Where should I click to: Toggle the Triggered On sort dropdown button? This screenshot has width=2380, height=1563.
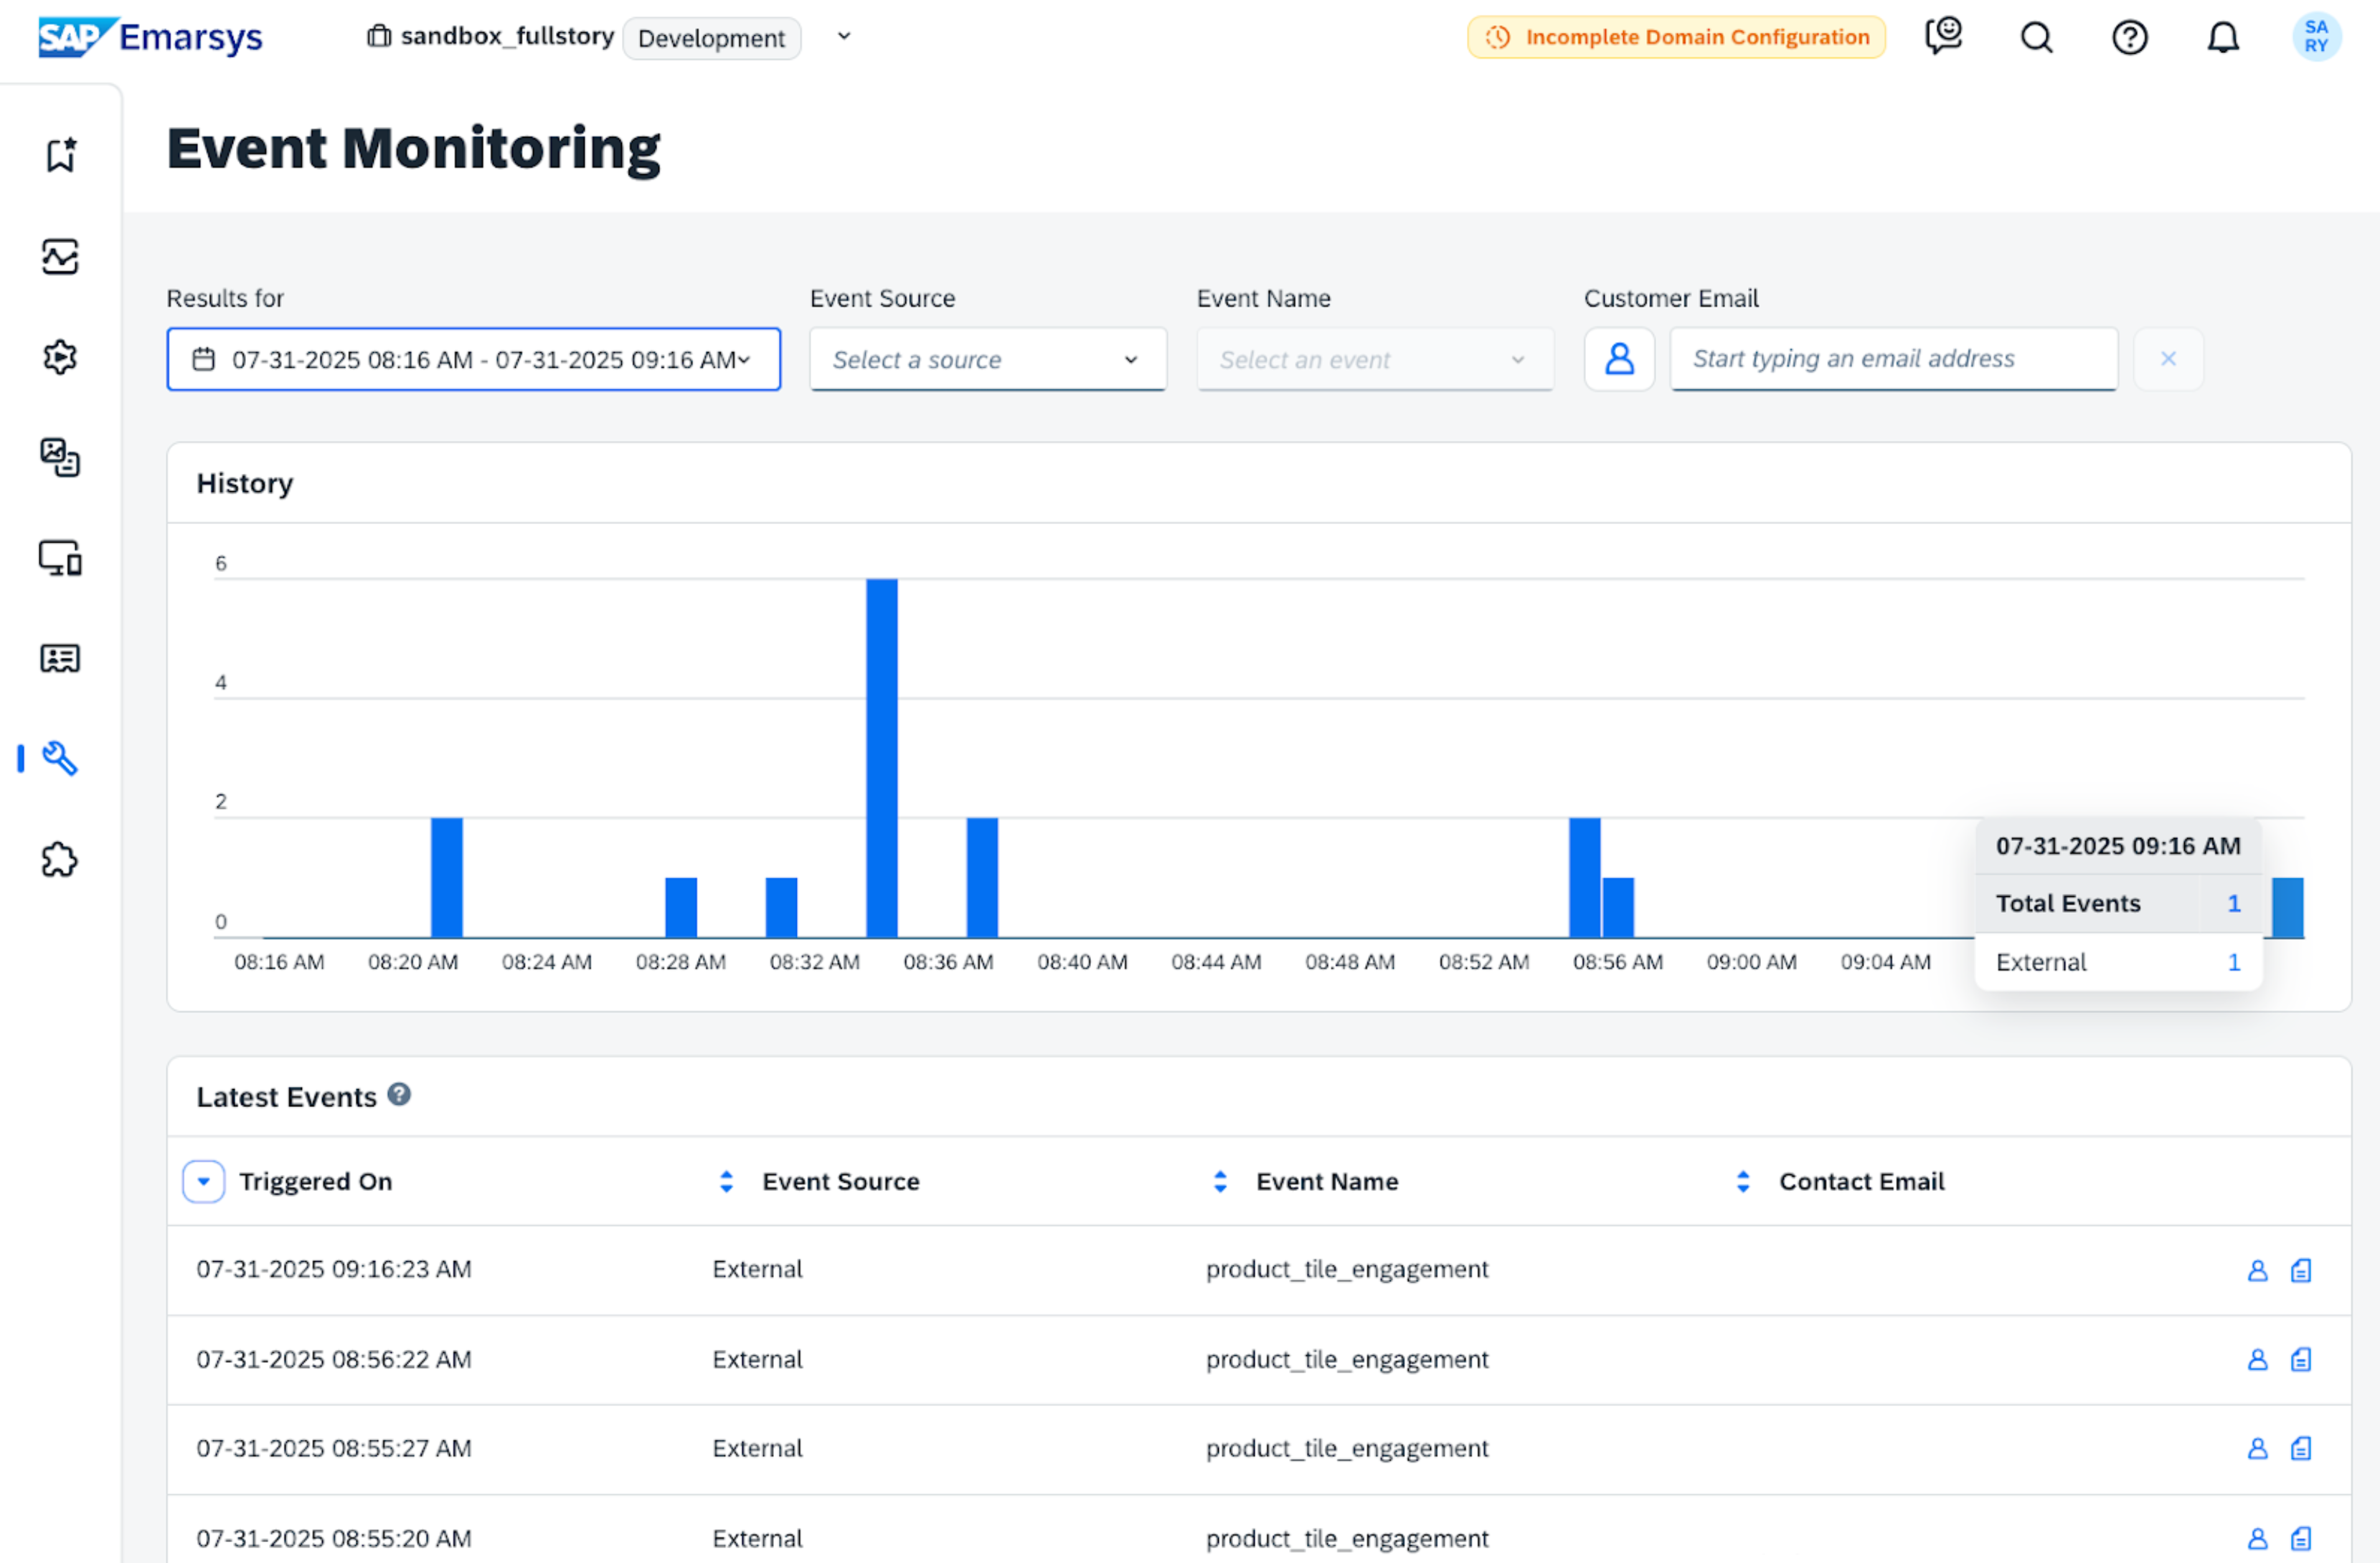pyautogui.click(x=203, y=1182)
